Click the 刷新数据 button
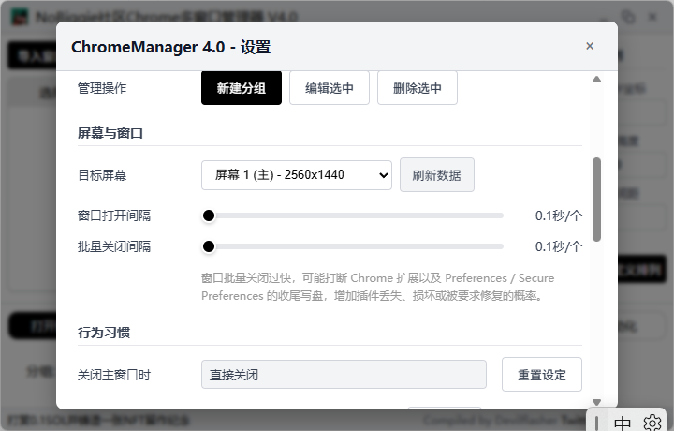 437,175
